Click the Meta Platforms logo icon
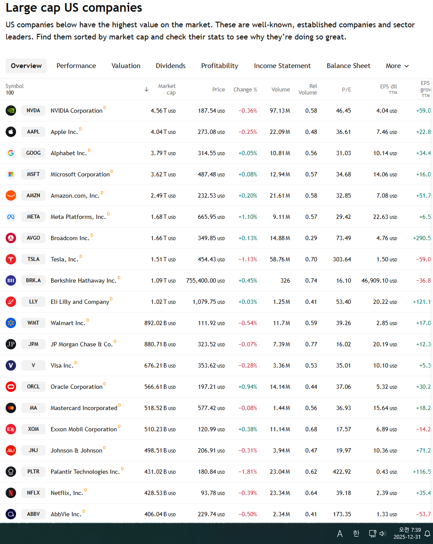 pos(11,217)
